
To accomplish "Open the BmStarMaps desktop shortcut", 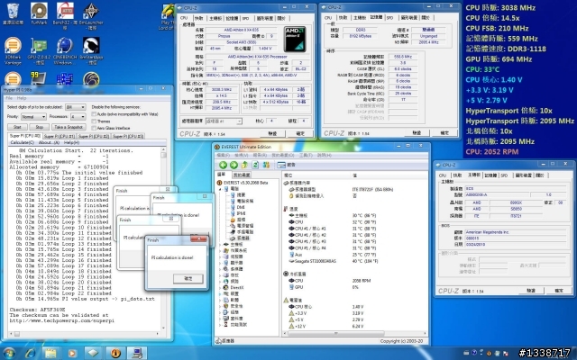I will 91,50.
